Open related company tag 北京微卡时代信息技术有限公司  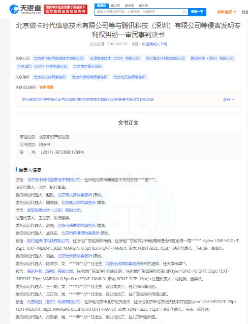(58, 58)
